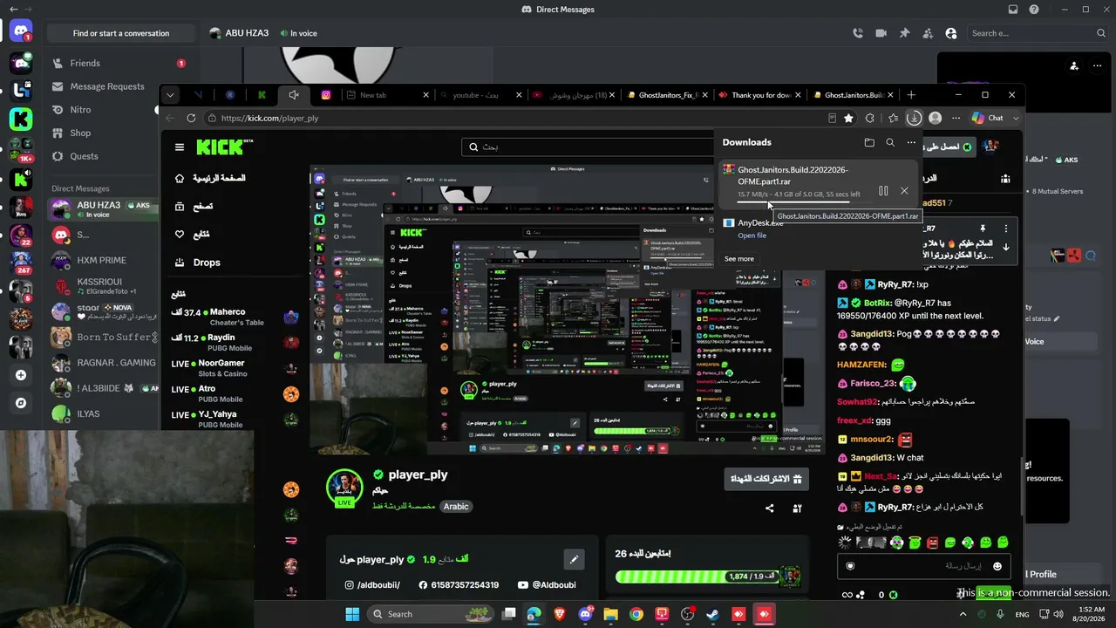The height and width of the screenshot is (628, 1116).
Task: Open browser favorites list icon
Action: pyautogui.click(x=893, y=118)
